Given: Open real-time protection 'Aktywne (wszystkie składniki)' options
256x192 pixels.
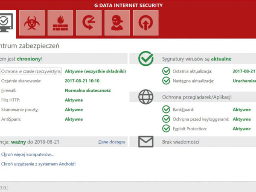Looking at the screenshot, I should click(x=95, y=71).
